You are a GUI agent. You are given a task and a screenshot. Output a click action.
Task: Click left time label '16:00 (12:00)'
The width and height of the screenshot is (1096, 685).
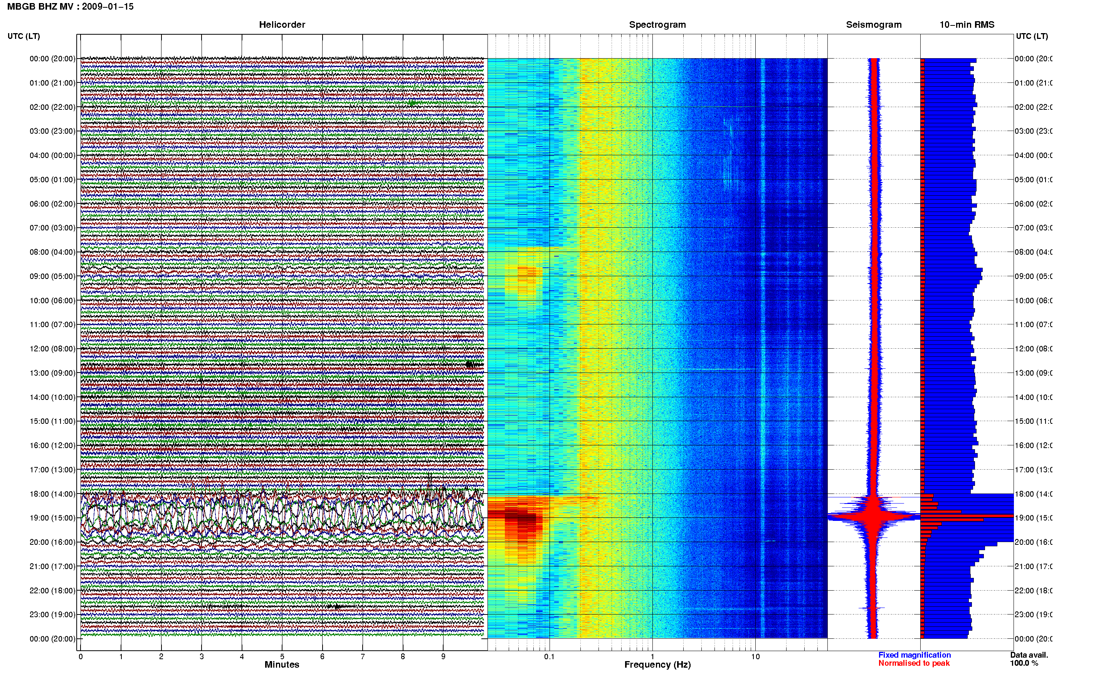pyautogui.click(x=52, y=445)
